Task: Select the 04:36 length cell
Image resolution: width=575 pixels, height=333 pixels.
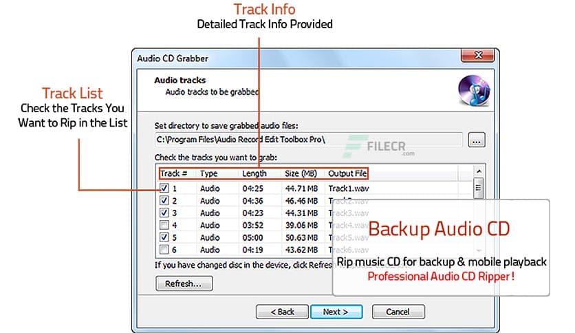Action: 252,201
